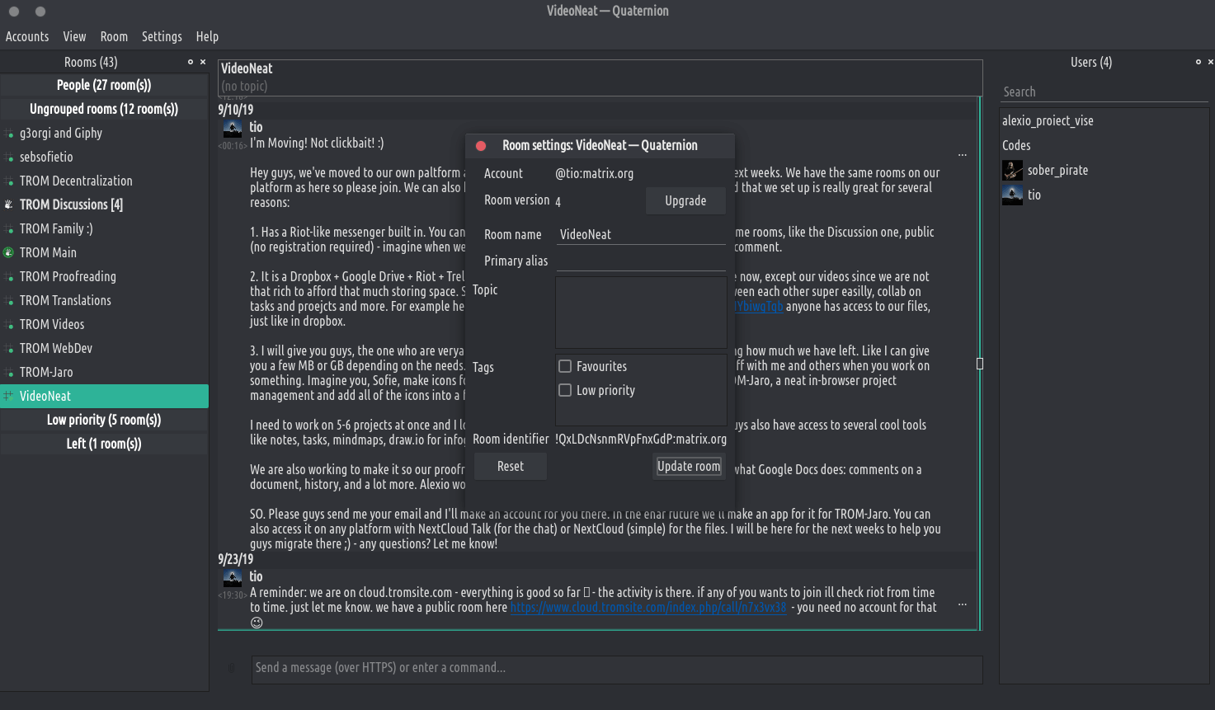The width and height of the screenshot is (1215, 710).
Task: Click the Upgrade room version button
Action: coord(685,200)
